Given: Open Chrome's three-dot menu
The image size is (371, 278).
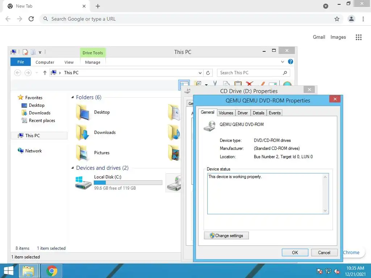Looking at the screenshot, I should click(x=363, y=19).
